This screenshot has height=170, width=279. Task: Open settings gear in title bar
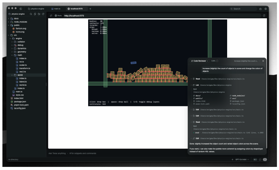click(266, 9)
